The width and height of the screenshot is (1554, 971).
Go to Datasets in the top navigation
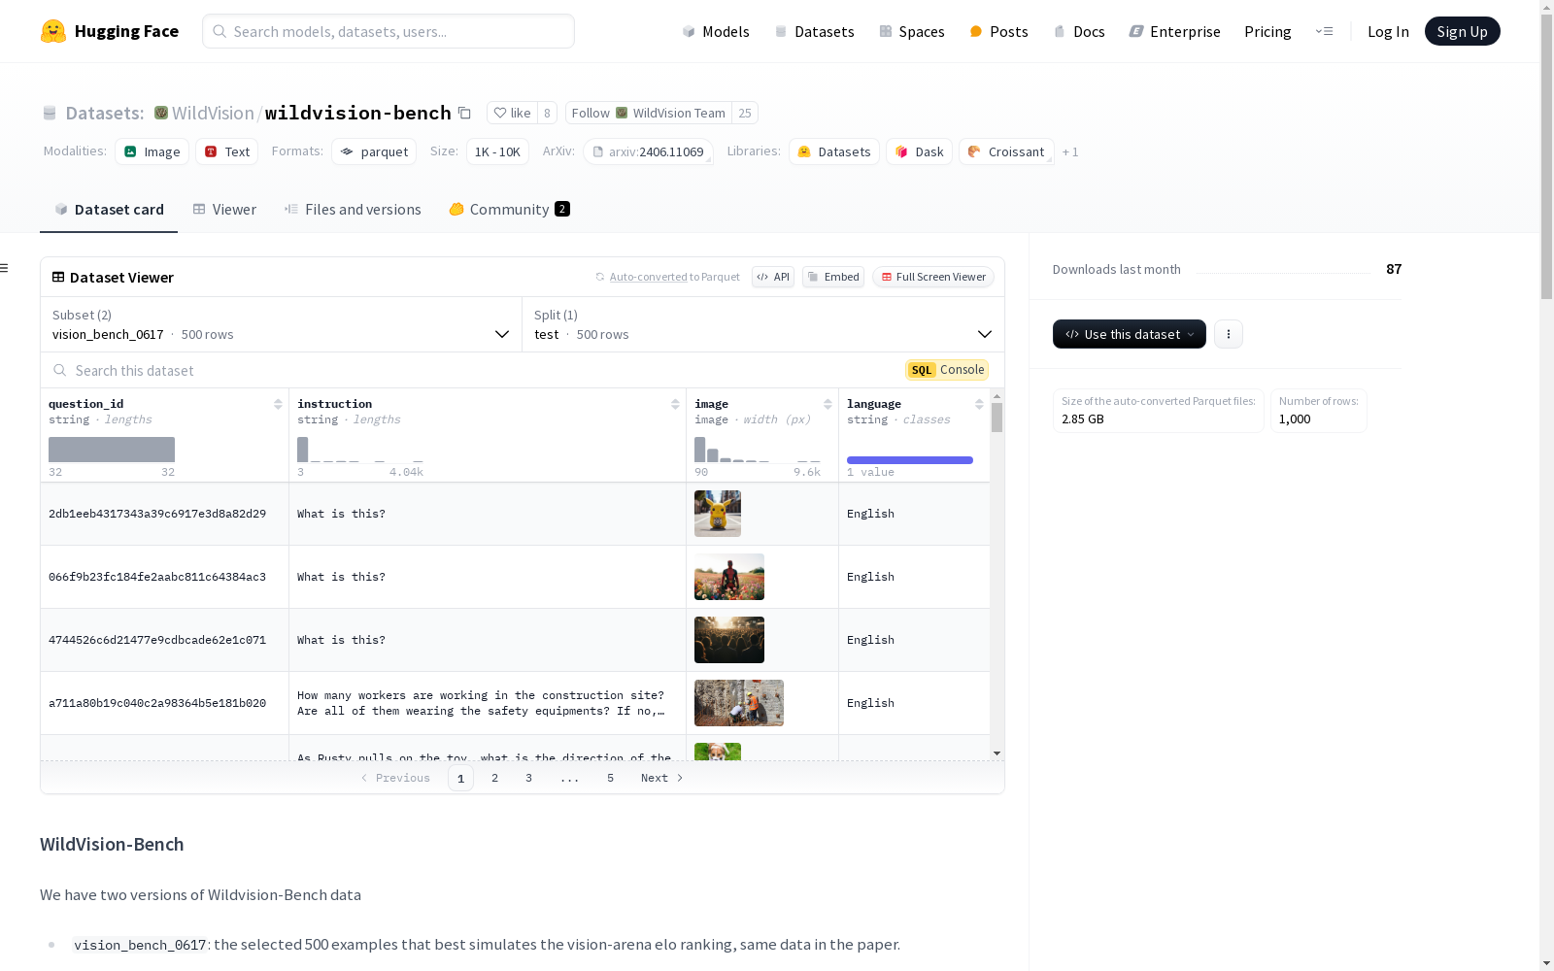(x=814, y=31)
